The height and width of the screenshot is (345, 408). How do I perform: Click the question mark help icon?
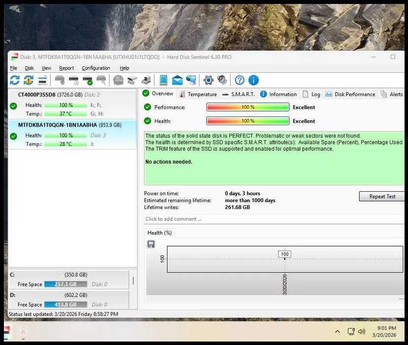[x=239, y=80]
